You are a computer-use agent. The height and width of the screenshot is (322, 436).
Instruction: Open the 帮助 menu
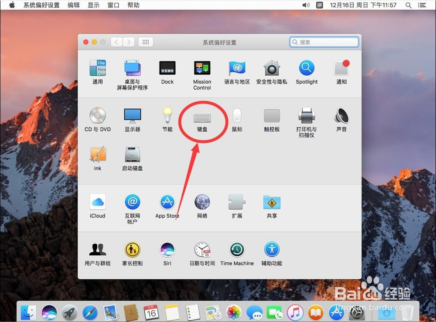133,5
